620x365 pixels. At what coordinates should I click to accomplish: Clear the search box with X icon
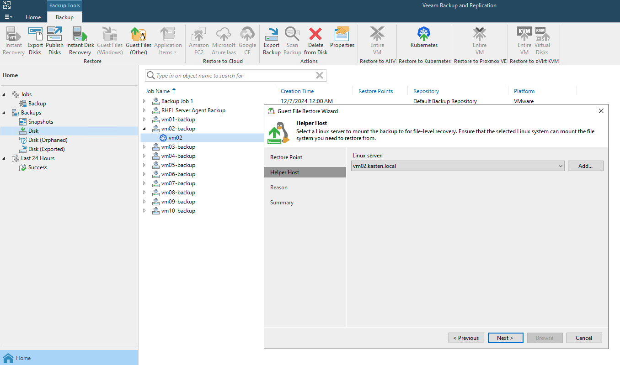pos(320,75)
